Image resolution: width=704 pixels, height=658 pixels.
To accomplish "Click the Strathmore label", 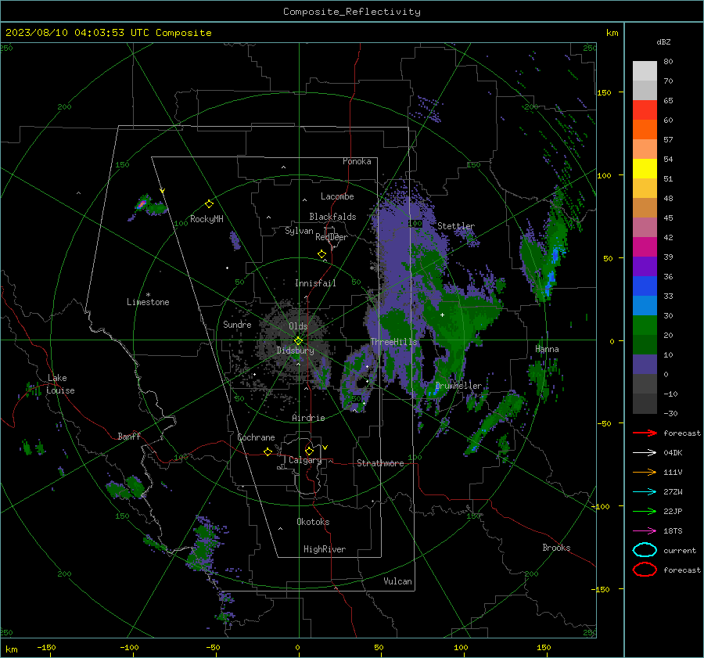I will point(380,463).
